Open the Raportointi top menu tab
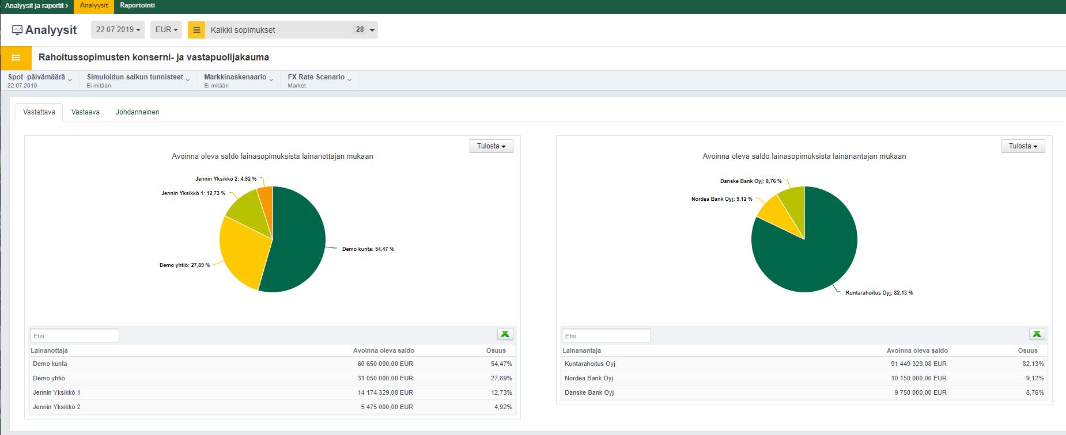The width and height of the screenshot is (1066, 435). pyautogui.click(x=137, y=6)
